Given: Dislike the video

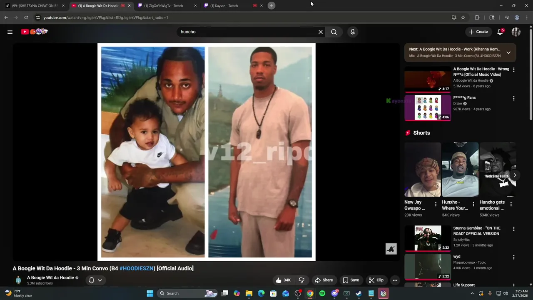Looking at the screenshot, I should (301, 280).
